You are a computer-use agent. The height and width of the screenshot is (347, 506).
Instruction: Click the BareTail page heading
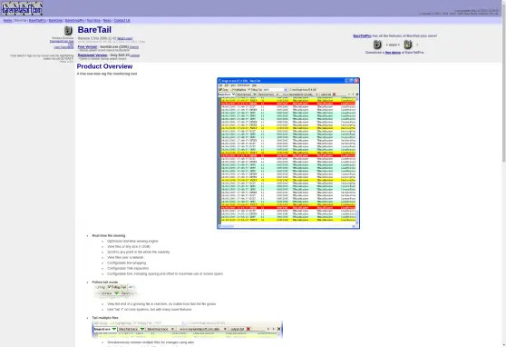click(94, 30)
